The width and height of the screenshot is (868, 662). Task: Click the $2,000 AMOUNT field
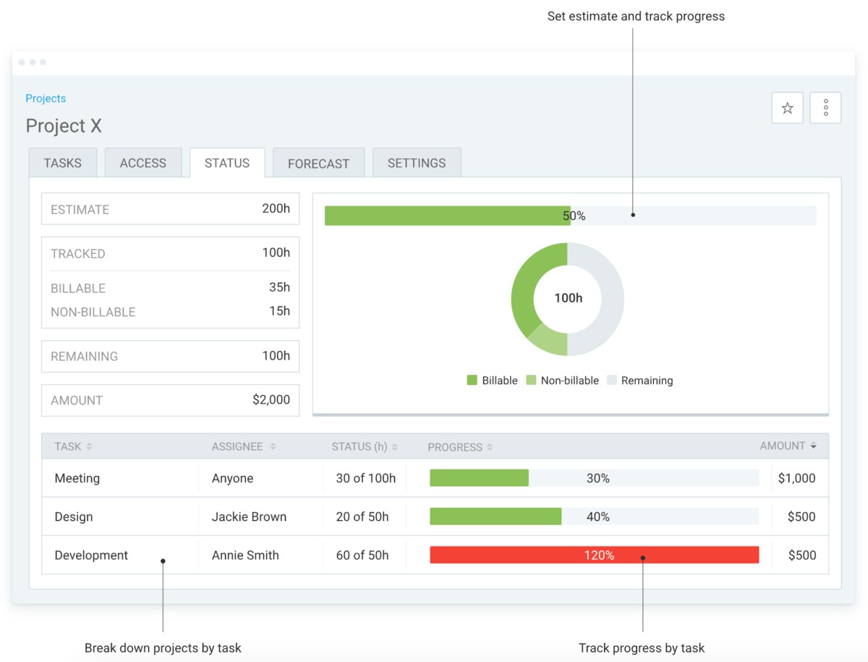point(170,400)
